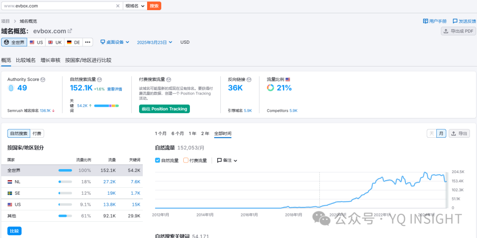Click 前往 Position Tracking button
477x238 pixels.
(x=164, y=109)
